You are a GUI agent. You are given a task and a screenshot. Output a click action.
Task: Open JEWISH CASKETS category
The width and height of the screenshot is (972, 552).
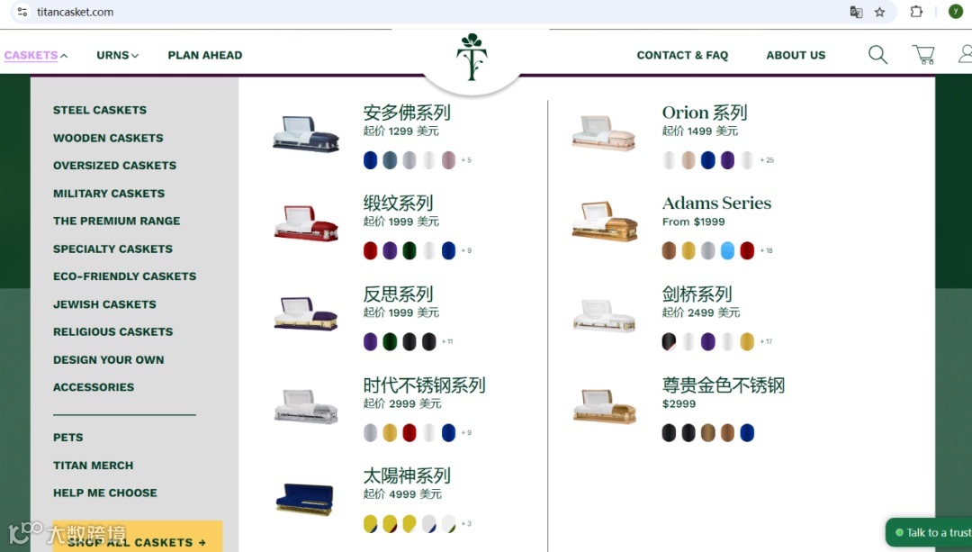tap(104, 304)
